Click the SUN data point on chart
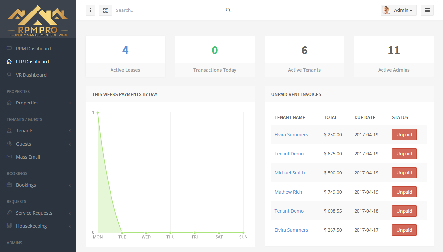 pos(243,233)
